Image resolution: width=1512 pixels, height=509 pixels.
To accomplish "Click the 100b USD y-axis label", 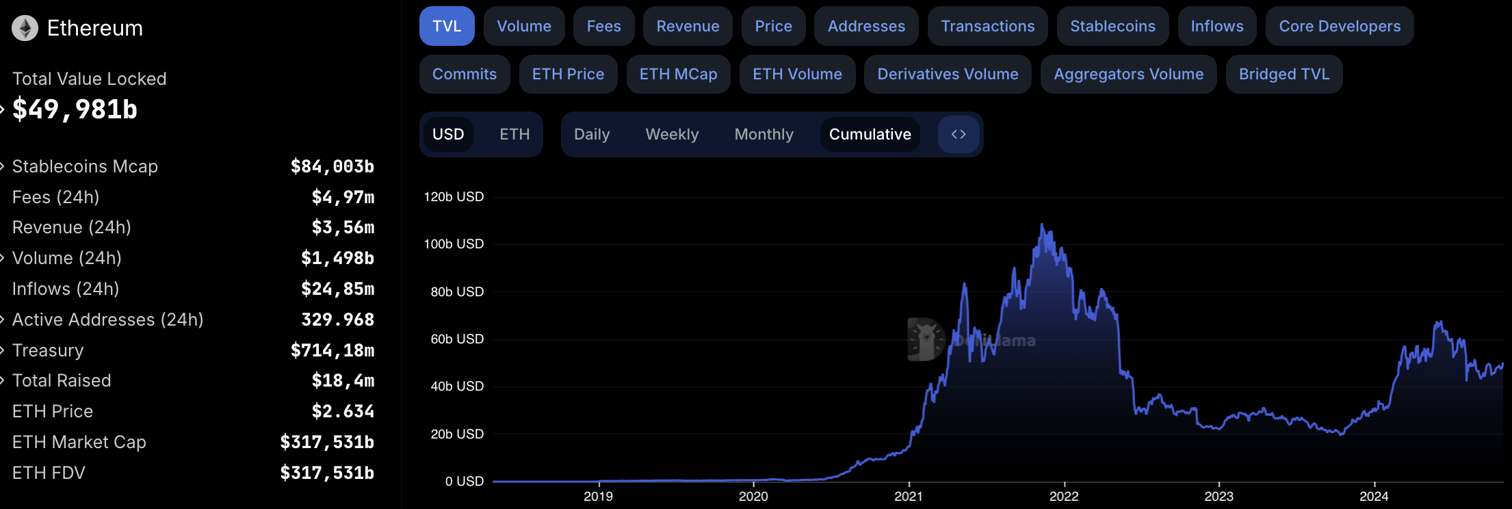I will (x=454, y=244).
